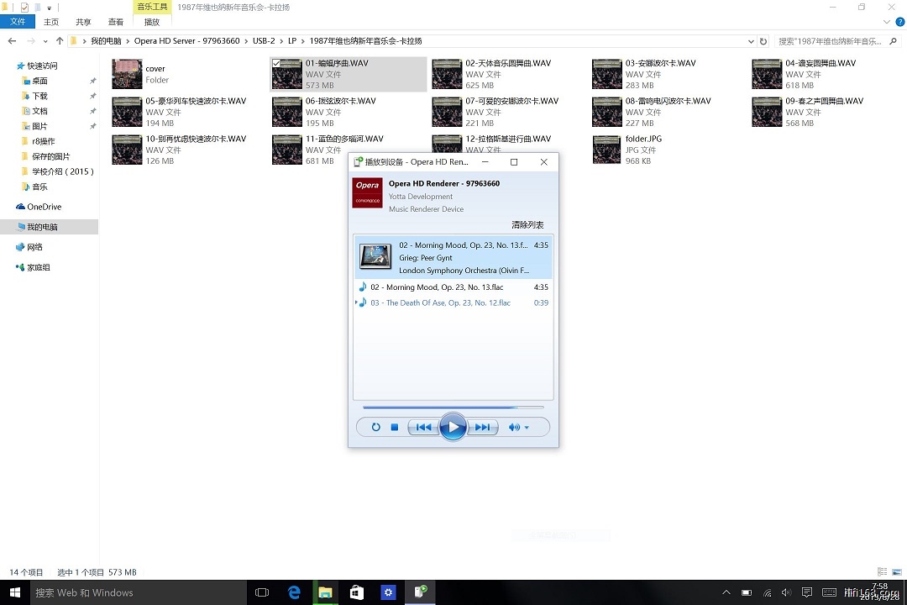Viewport: 907px width, 605px height.
Task: Go up one folder level
Action: point(60,41)
